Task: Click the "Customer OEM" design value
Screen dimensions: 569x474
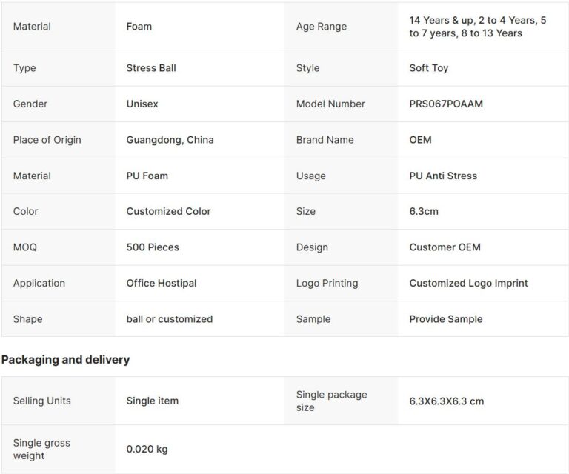Action: point(445,247)
